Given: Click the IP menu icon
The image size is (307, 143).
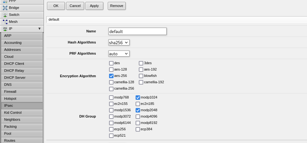Looking at the screenshot, I should [5, 29].
